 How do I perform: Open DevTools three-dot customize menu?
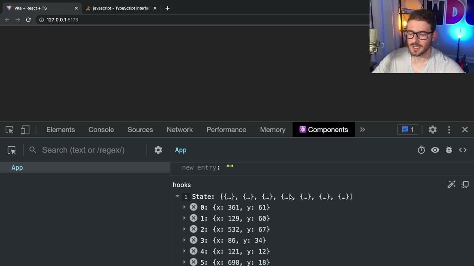pos(449,130)
